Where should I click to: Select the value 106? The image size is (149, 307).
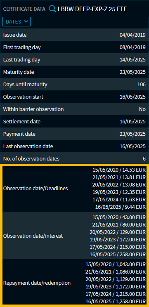[142, 85]
